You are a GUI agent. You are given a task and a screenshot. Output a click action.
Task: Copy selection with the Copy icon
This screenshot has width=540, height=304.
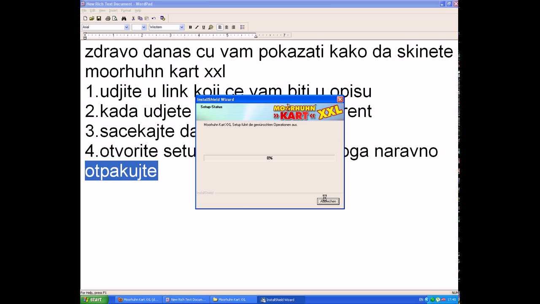pos(140,19)
